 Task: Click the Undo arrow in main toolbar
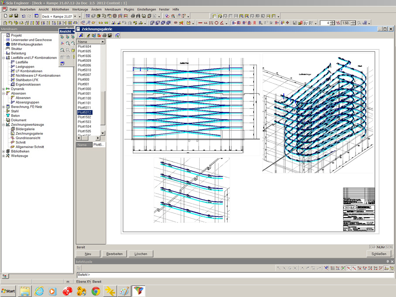coord(24,16)
